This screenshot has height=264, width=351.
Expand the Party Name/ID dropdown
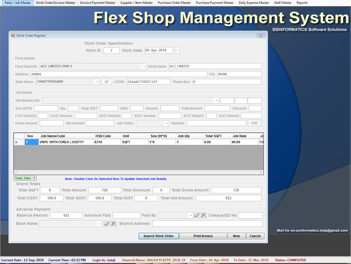[x=144, y=67]
